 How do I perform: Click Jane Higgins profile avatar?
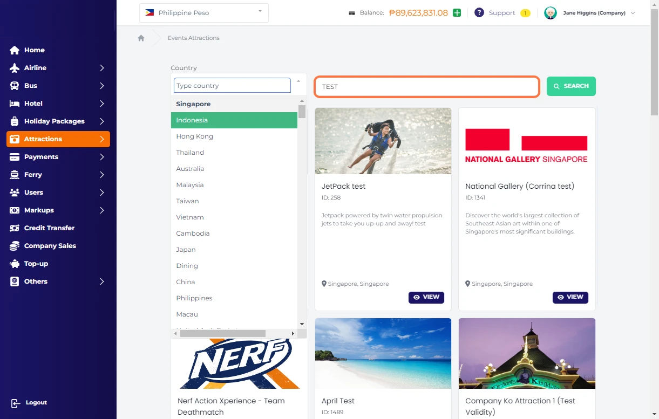550,13
